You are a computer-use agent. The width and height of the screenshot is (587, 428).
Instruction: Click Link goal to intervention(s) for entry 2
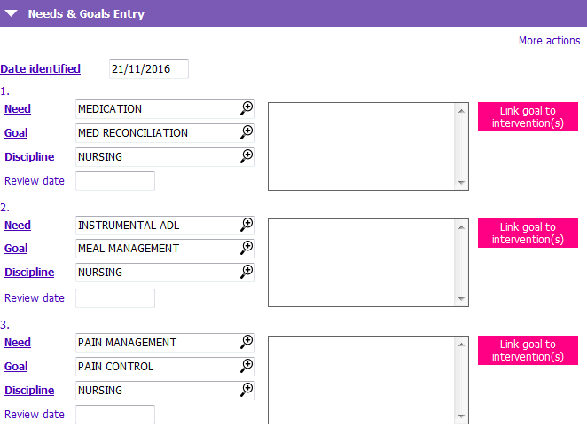528,233
